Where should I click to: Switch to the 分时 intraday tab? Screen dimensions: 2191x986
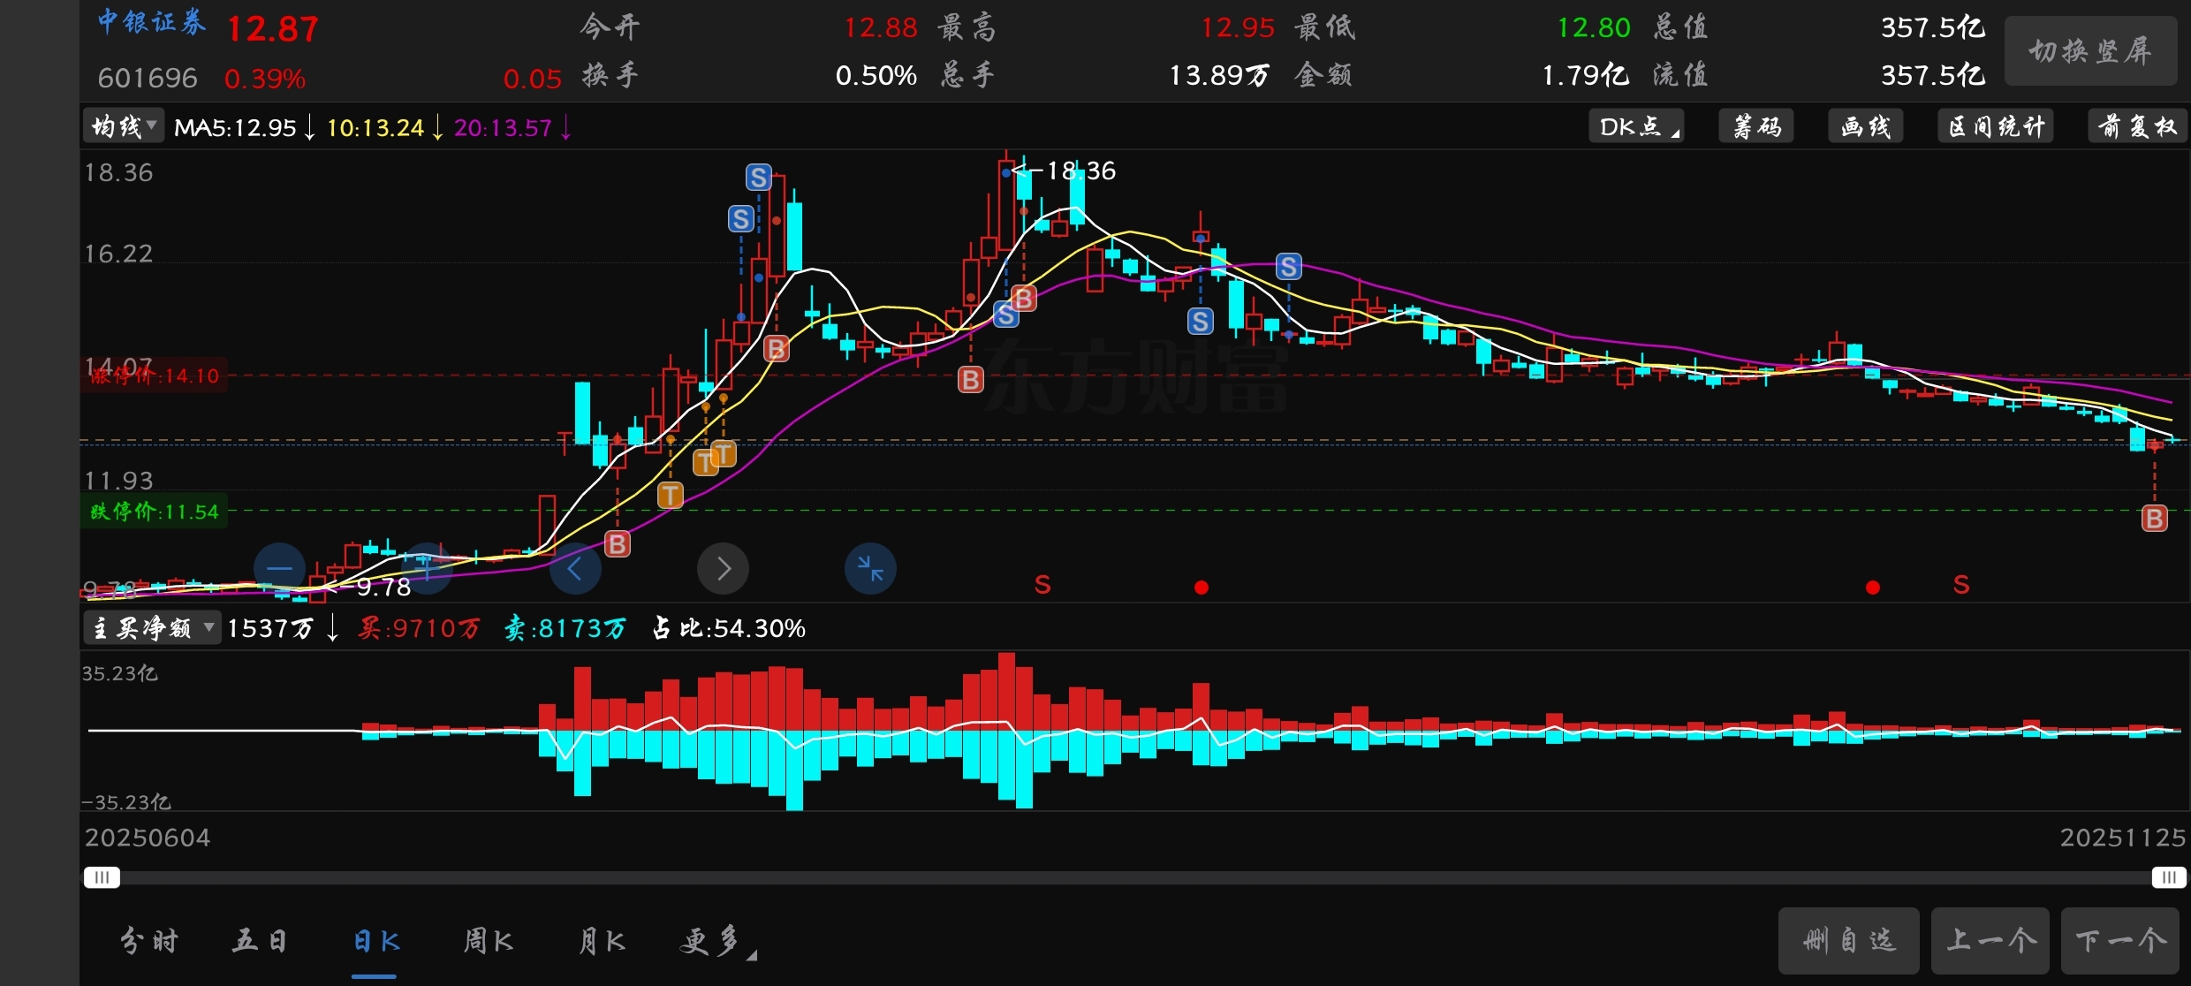pos(148,941)
